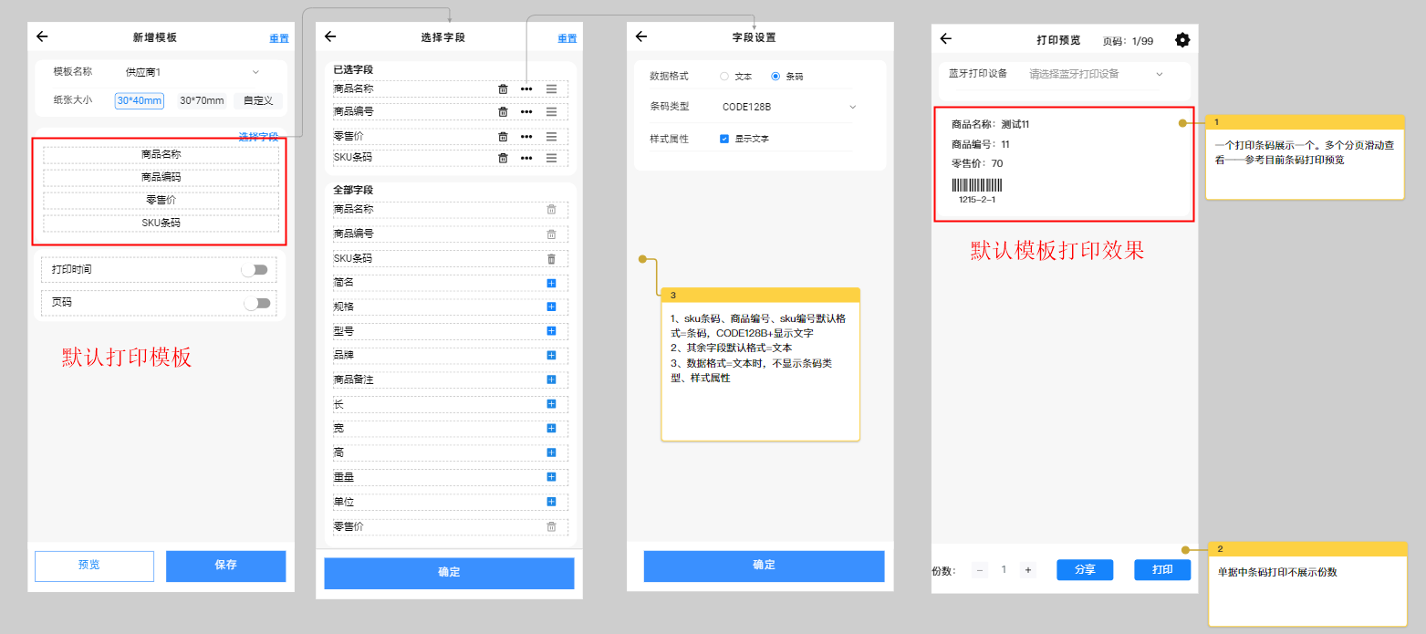
Task: Click 打印 button
Action: click(x=1162, y=569)
